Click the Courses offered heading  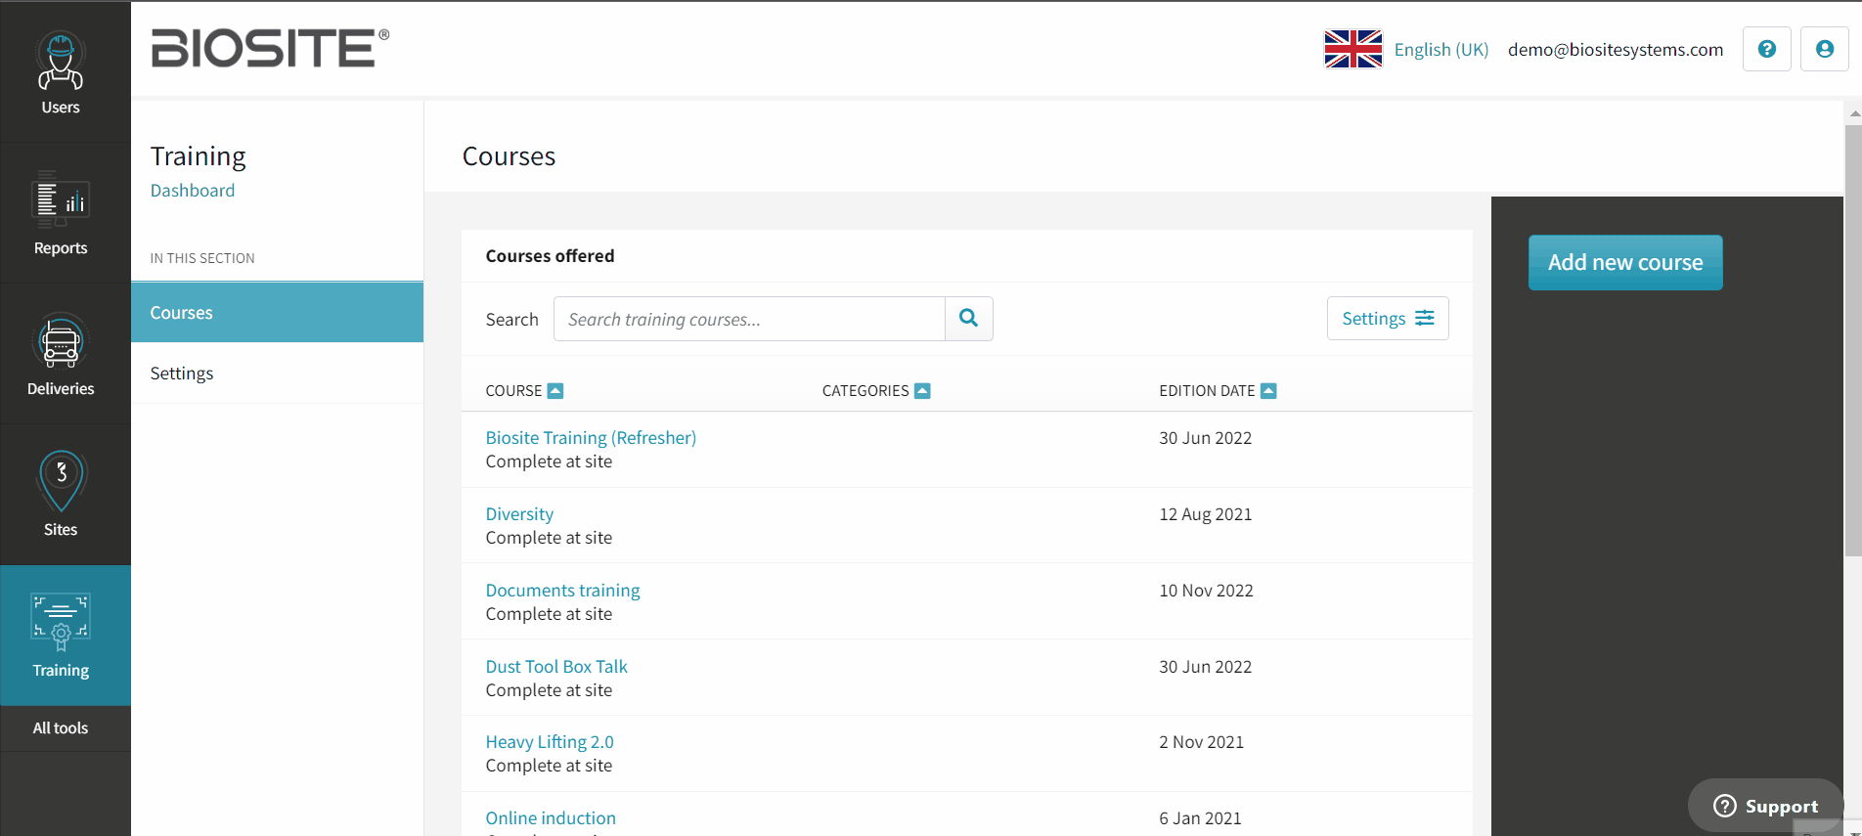(551, 256)
